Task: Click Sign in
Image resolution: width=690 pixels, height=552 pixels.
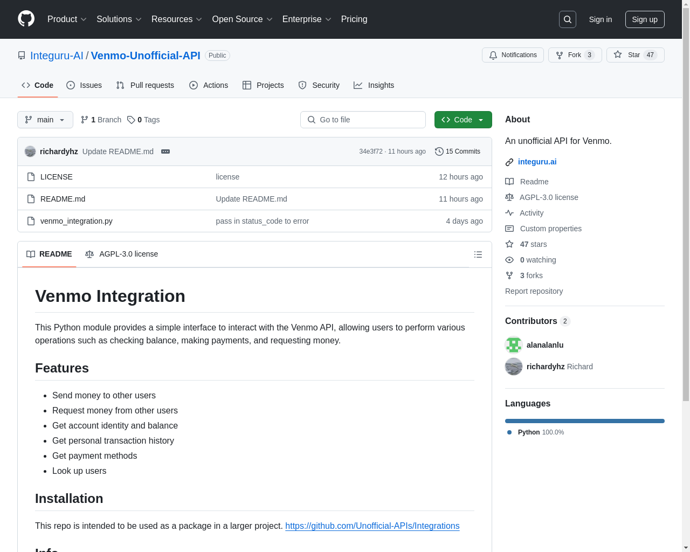Action: tap(601, 19)
